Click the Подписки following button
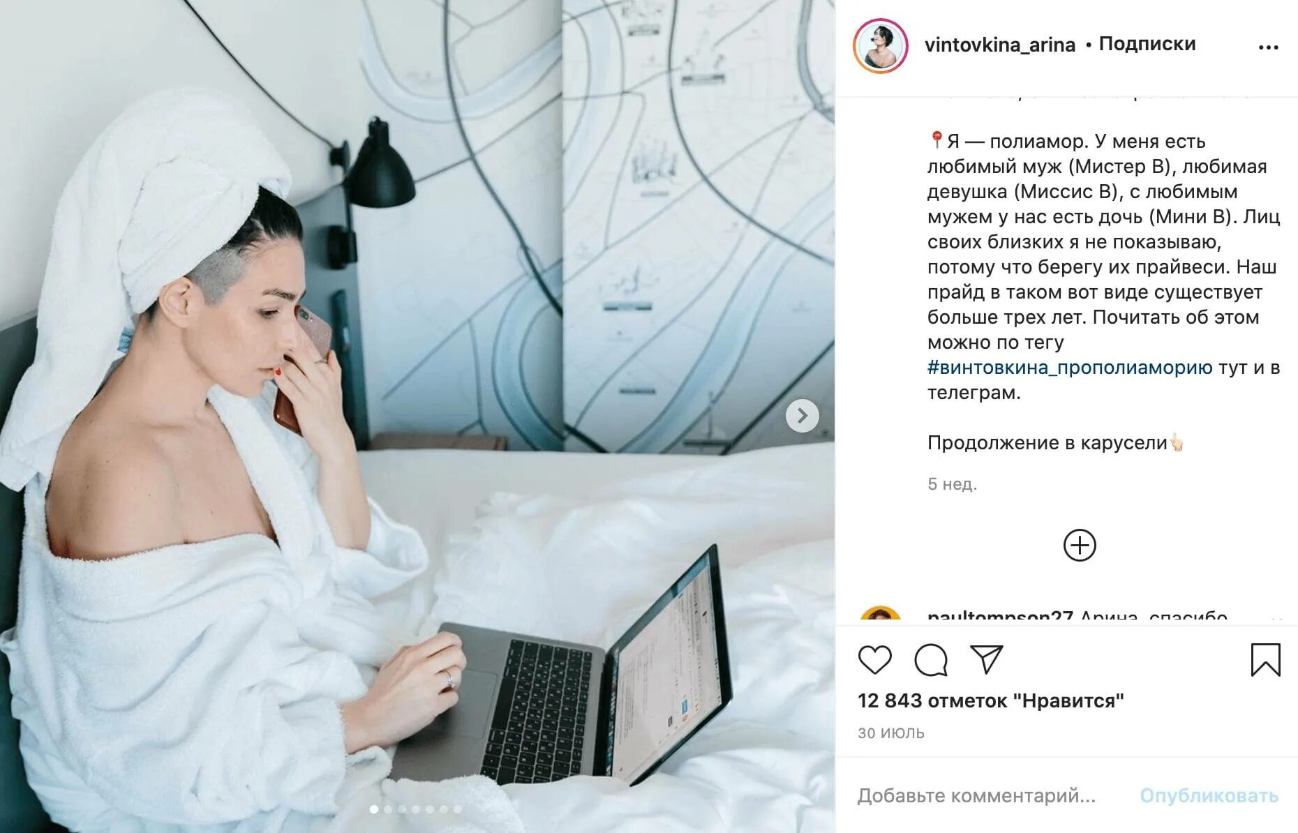 pyautogui.click(x=1147, y=44)
